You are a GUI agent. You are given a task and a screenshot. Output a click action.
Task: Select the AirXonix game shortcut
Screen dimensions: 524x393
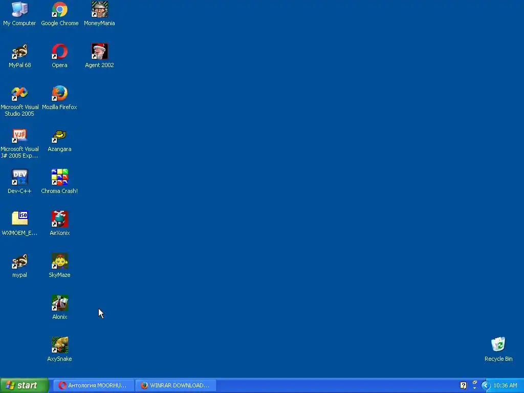(x=59, y=224)
